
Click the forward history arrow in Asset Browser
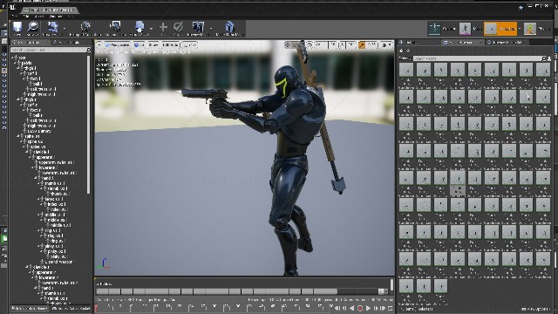(408, 51)
